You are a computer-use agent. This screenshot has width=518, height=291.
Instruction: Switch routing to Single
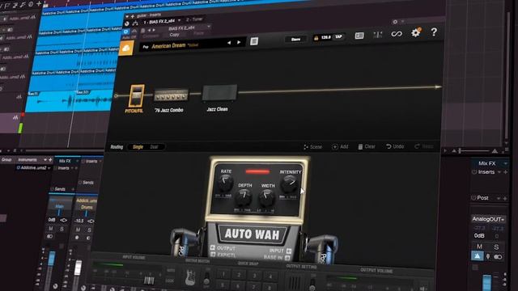coord(138,147)
